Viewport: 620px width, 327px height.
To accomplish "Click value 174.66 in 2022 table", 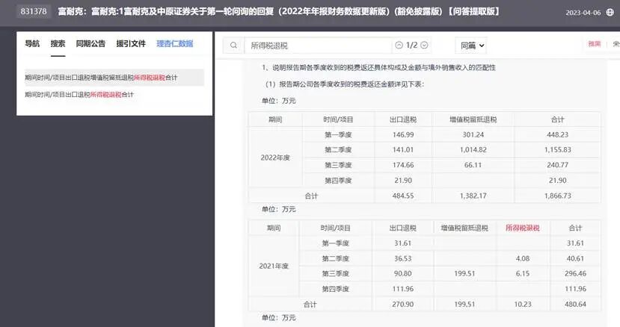I will (403, 165).
